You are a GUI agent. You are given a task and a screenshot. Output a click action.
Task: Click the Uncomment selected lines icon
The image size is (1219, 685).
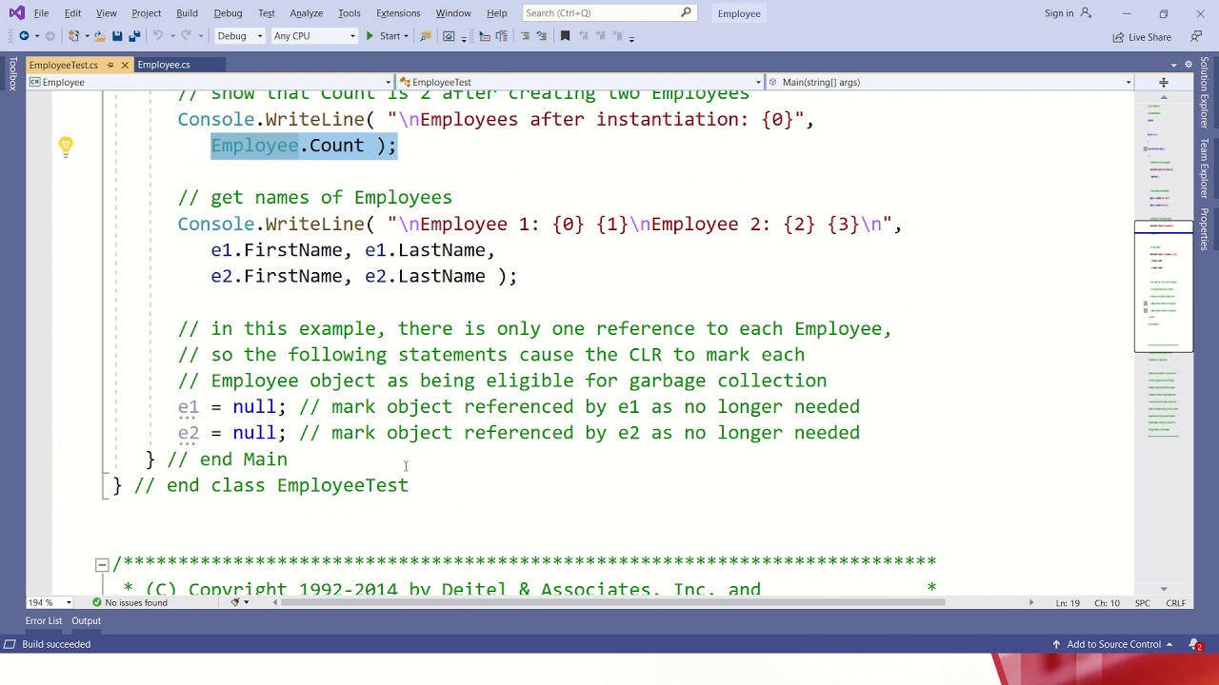coord(542,36)
